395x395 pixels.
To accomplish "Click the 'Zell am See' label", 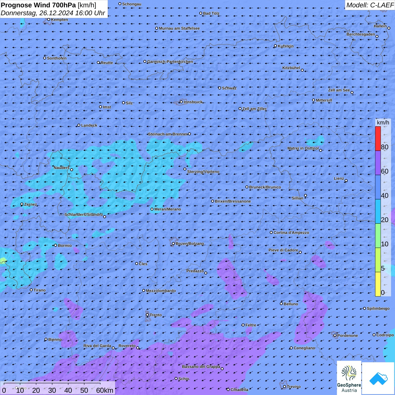I will click(x=339, y=90).
